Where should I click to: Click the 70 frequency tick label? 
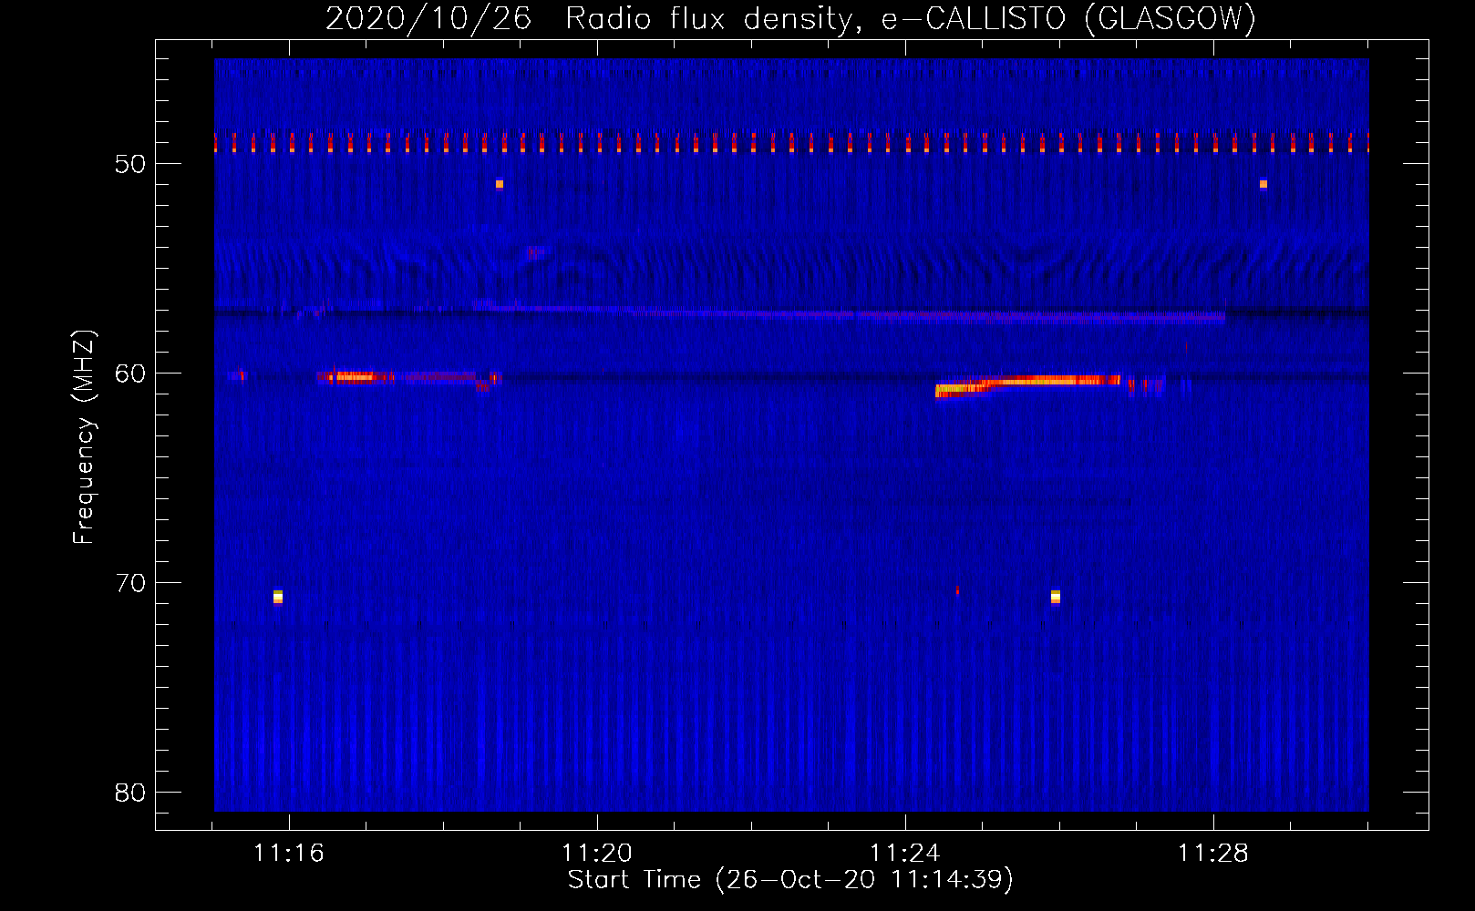point(130,583)
